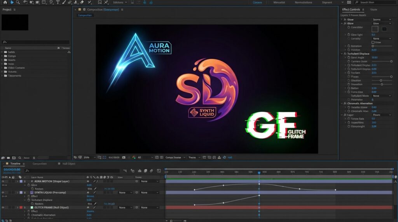
Task: Select the Eraser tool
Action: (x=82, y=2)
